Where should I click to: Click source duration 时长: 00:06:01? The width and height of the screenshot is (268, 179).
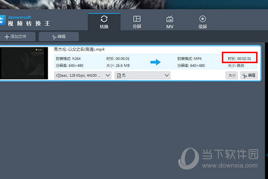[x=118, y=59]
